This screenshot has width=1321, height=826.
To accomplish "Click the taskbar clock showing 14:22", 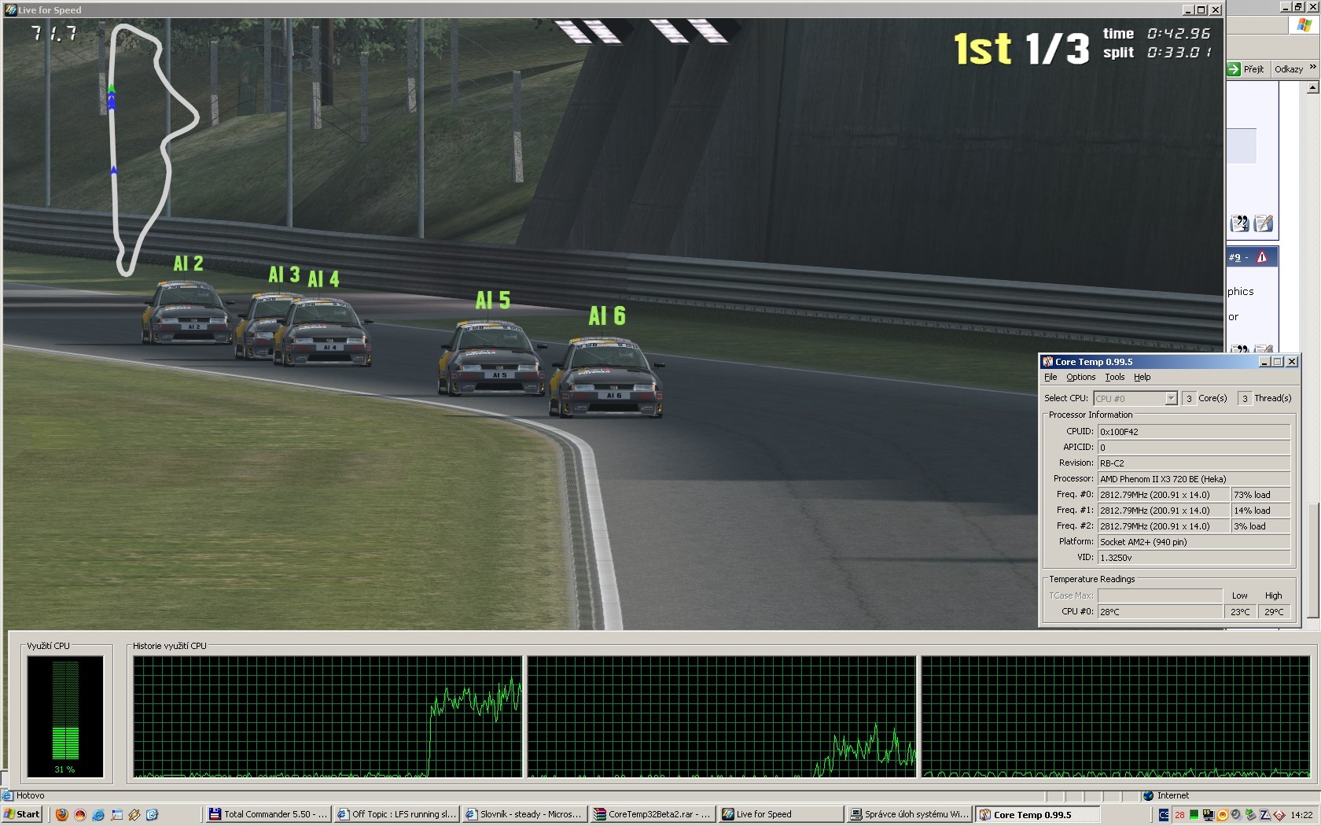I will (1301, 815).
